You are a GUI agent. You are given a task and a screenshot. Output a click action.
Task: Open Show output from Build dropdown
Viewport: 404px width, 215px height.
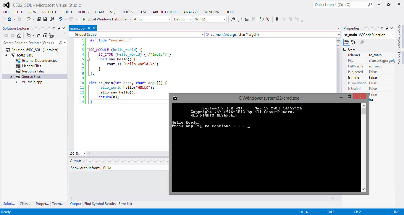click(x=135, y=168)
